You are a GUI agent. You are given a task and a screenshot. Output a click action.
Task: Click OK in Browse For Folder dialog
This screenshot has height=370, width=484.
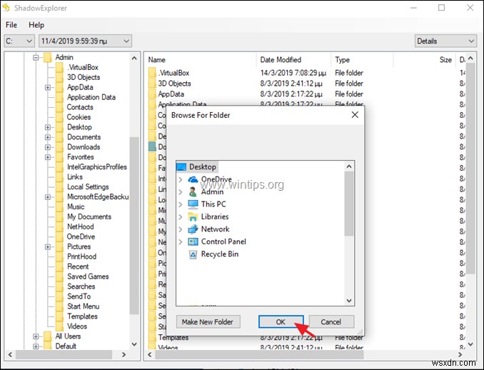[281, 322]
